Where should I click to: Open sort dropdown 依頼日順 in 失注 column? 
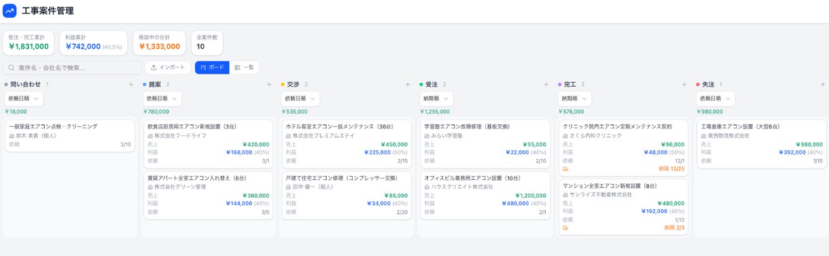pyautogui.click(x=716, y=98)
